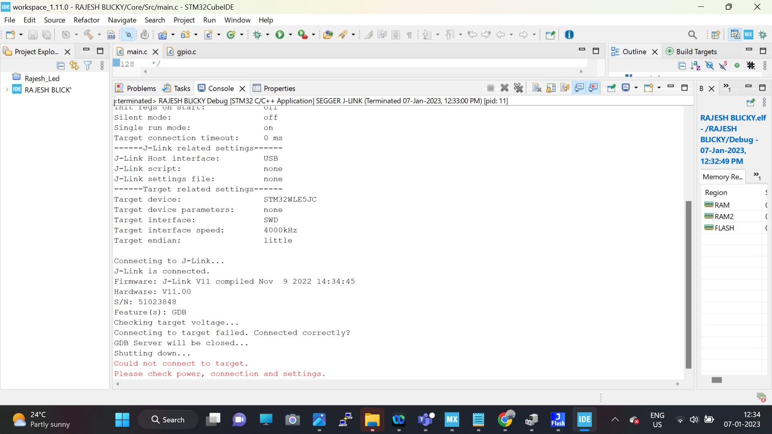Click the New file toolbar icon

pos(10,35)
